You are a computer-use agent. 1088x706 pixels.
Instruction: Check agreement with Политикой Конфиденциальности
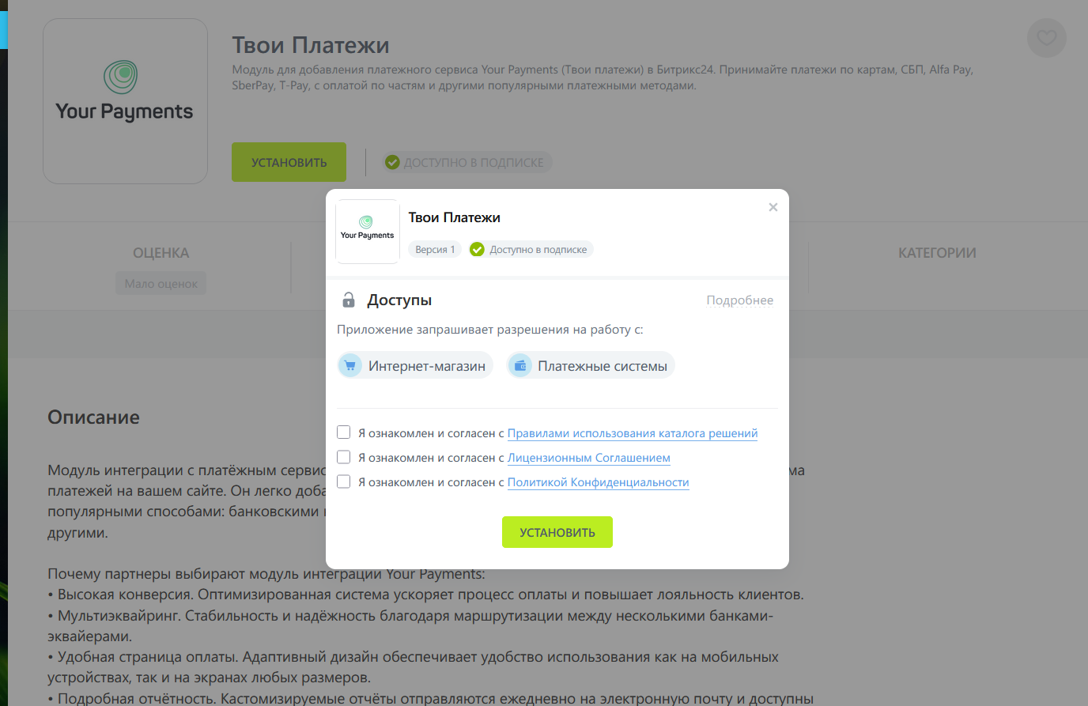tap(343, 481)
